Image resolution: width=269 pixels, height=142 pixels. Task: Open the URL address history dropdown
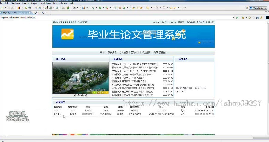233,18
